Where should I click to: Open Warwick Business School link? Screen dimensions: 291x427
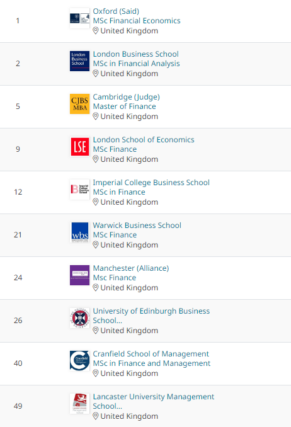click(137, 225)
